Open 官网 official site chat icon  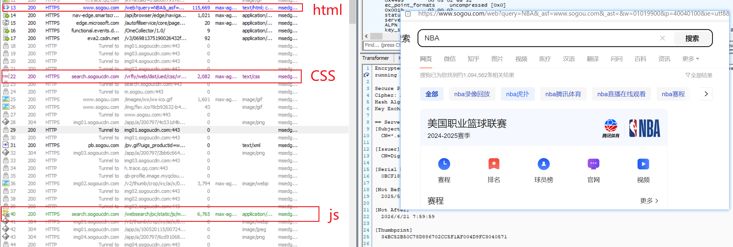tap(594, 164)
